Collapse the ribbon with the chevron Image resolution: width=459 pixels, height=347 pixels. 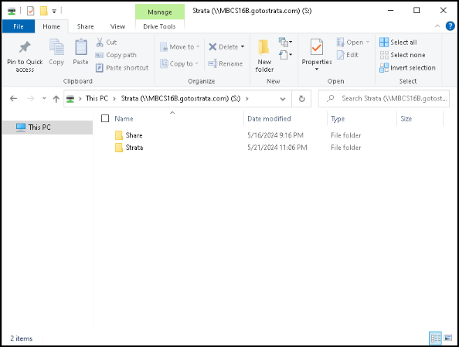(437, 26)
